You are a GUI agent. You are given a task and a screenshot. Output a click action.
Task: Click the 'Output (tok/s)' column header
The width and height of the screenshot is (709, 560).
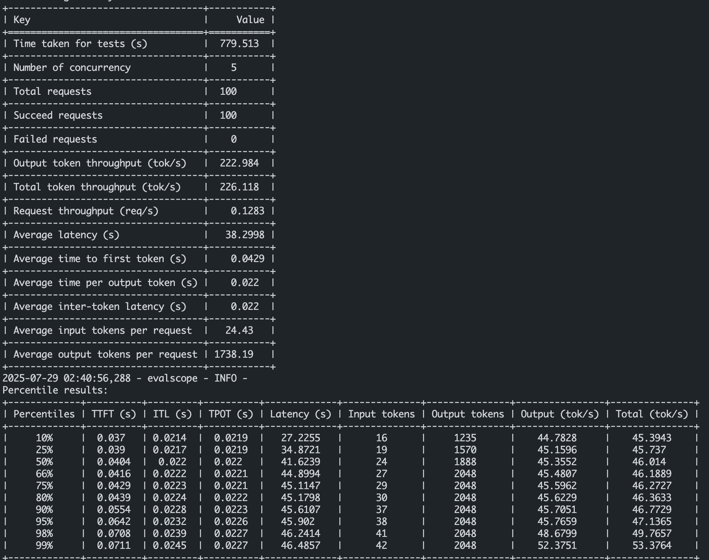pyautogui.click(x=560, y=414)
